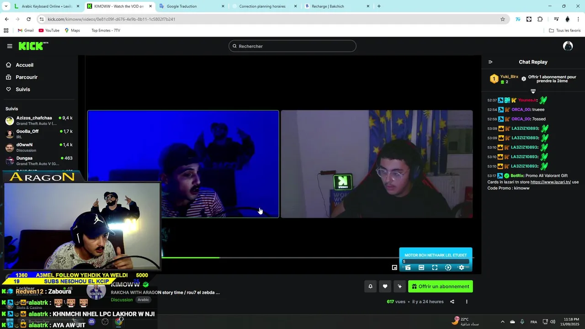Viewport: 585px width, 329px height.
Task: Click the clip creation icon in player
Action: click(x=408, y=268)
